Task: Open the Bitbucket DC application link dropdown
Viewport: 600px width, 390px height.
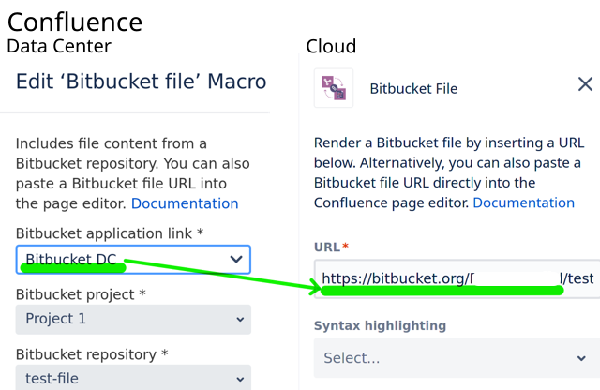Action: tap(133, 260)
